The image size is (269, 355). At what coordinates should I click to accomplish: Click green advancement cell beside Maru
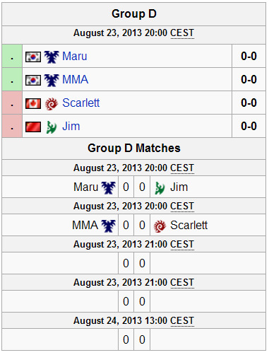tap(12, 56)
